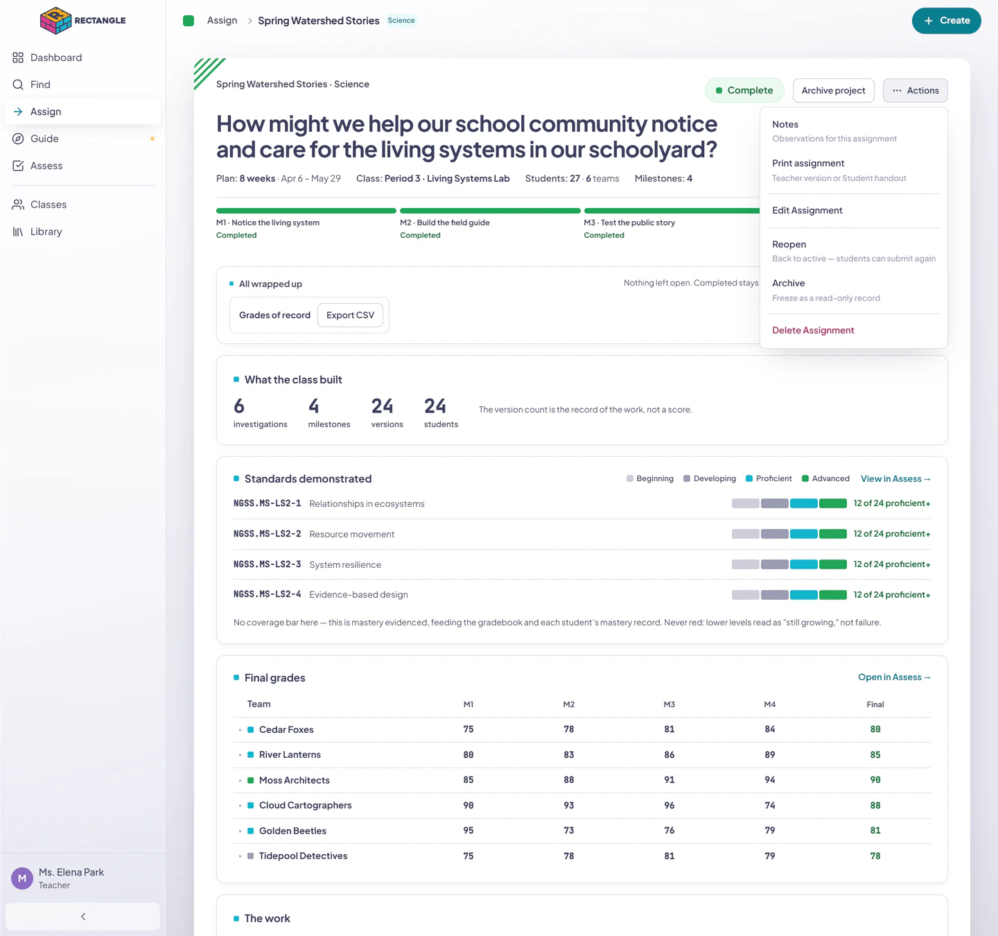The height and width of the screenshot is (936, 998).
Task: Click the Archive project button
Action: pos(833,91)
